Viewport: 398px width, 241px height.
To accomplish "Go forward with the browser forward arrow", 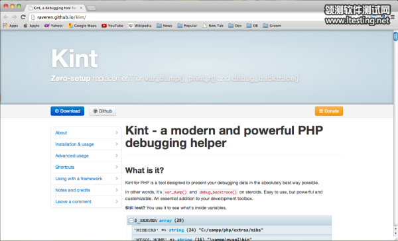I will 15,17.
